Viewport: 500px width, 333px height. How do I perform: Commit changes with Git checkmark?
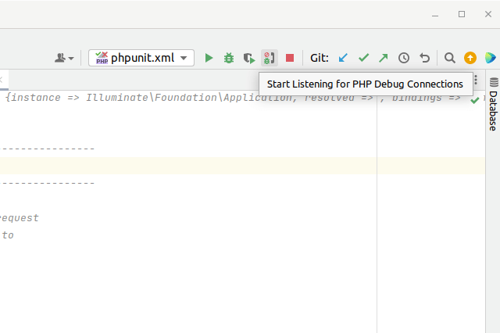[x=363, y=58]
